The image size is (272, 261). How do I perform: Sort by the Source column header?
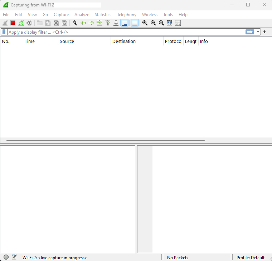click(84, 41)
